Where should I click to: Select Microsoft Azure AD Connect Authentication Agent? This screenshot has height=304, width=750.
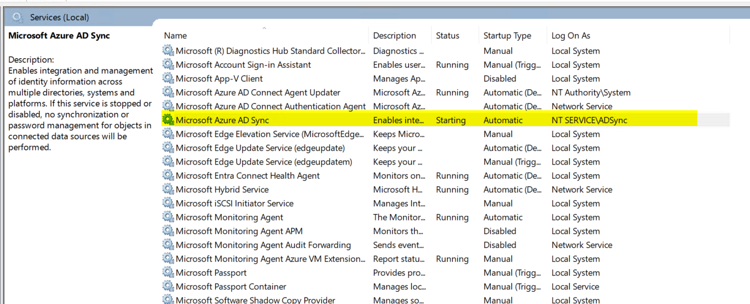point(271,106)
